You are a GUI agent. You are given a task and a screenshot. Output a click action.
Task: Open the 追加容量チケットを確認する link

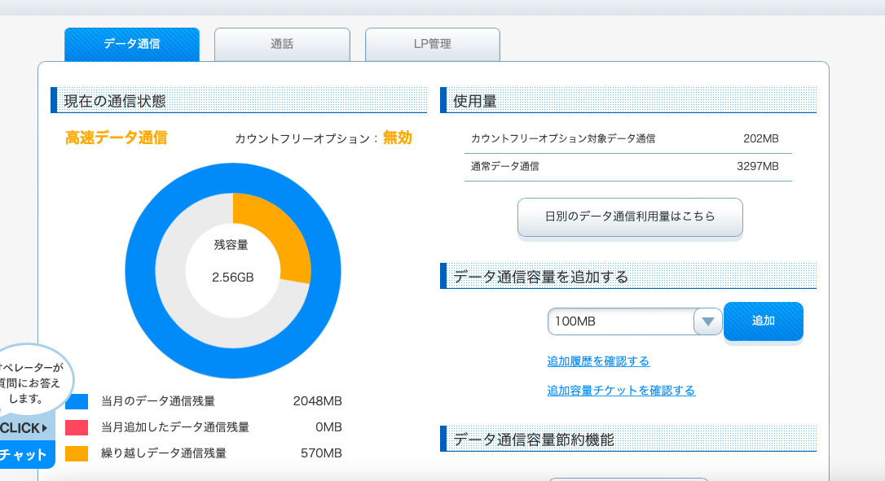point(621,391)
